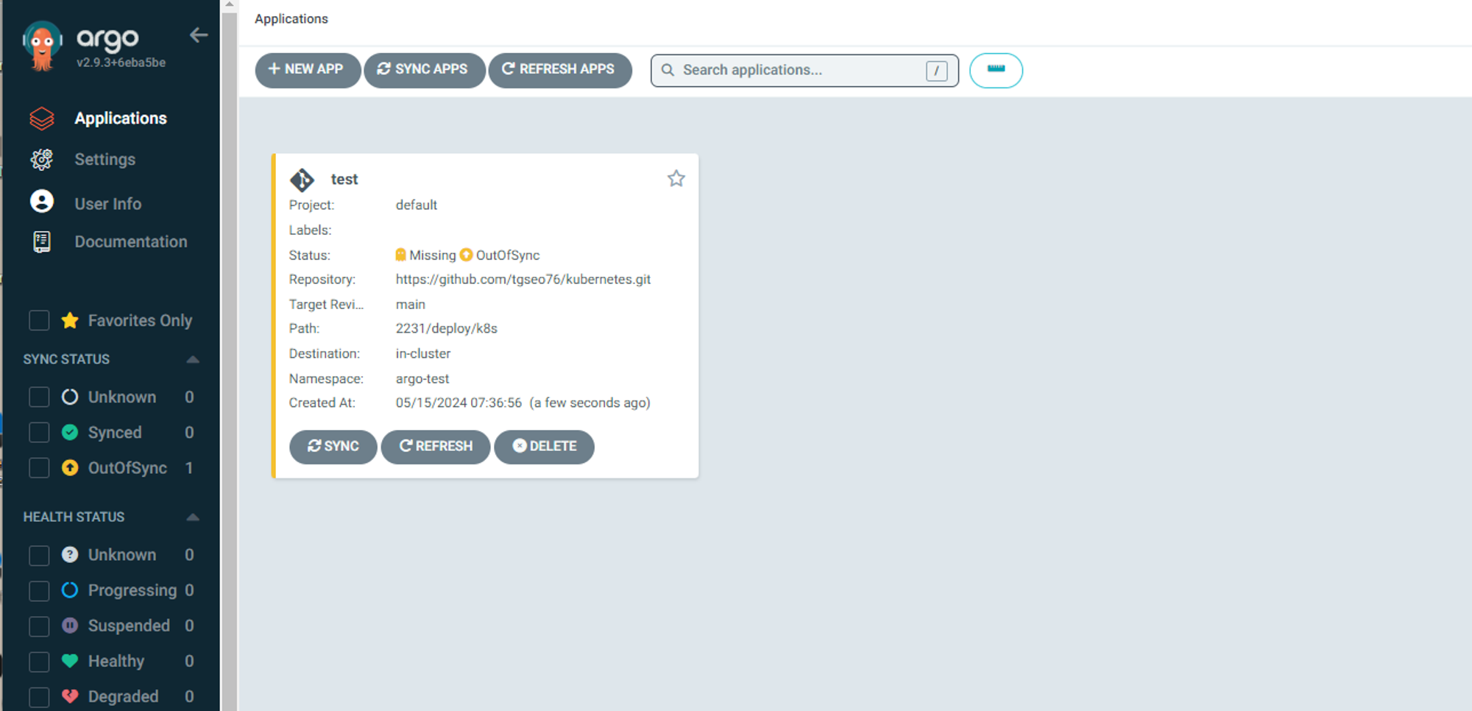Check the Healthy filter checkbox
The height and width of the screenshot is (711, 1472).
39,661
